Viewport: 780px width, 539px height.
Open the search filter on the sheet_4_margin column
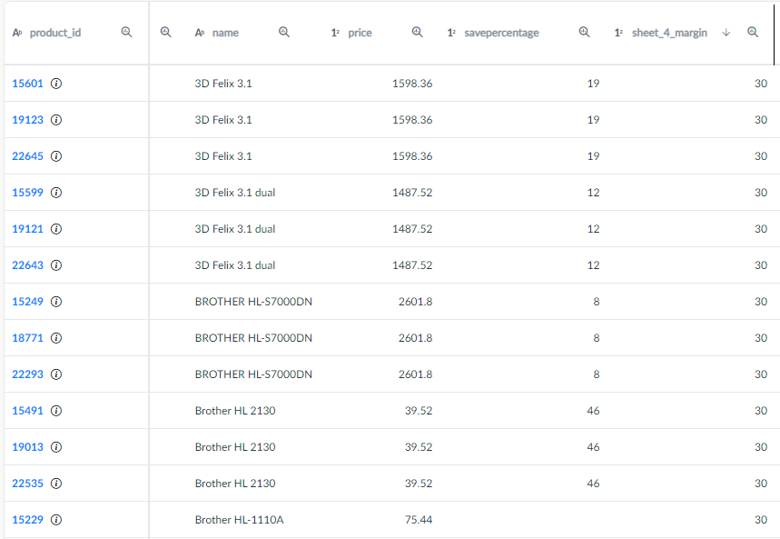(752, 32)
